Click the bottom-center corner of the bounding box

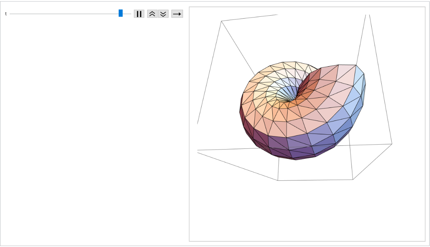[x=278, y=180]
